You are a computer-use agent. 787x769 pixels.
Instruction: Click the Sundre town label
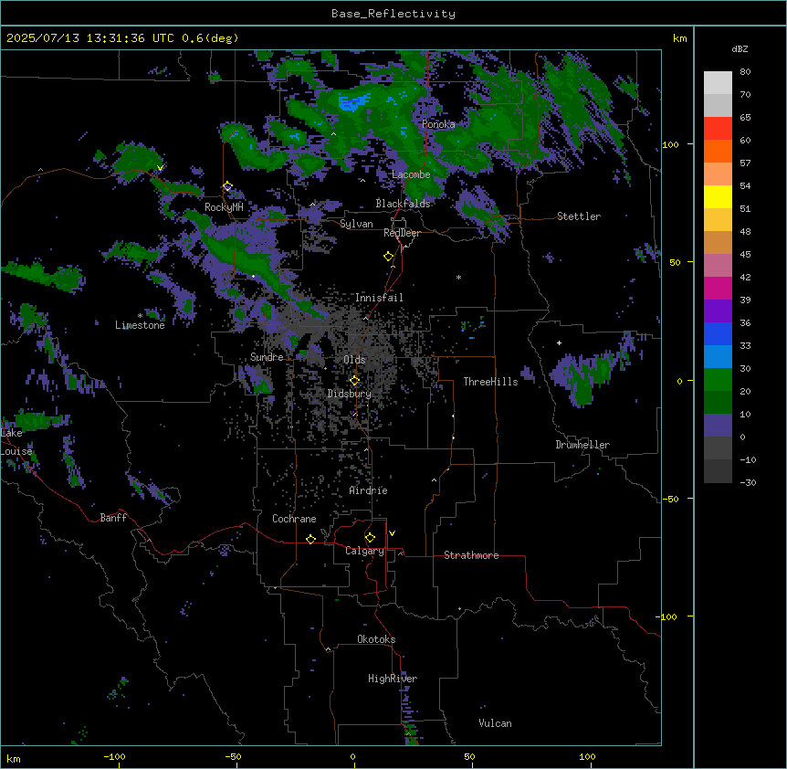[267, 357]
